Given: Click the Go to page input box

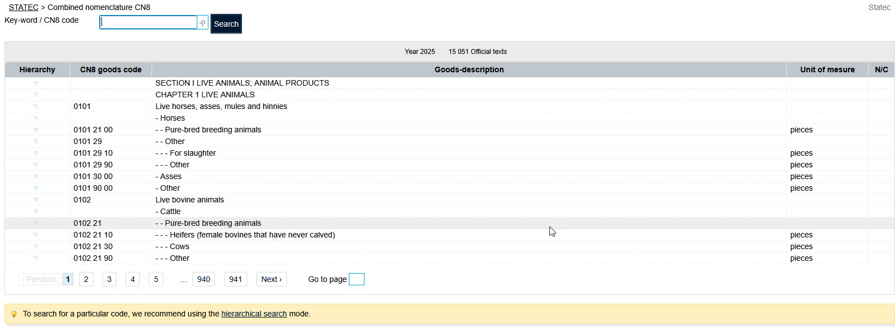Looking at the screenshot, I should 356,279.
